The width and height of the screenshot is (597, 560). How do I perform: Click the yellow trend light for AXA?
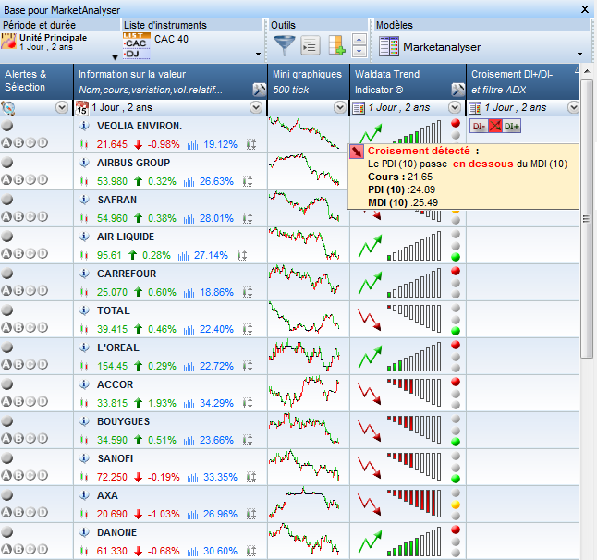[x=456, y=505]
